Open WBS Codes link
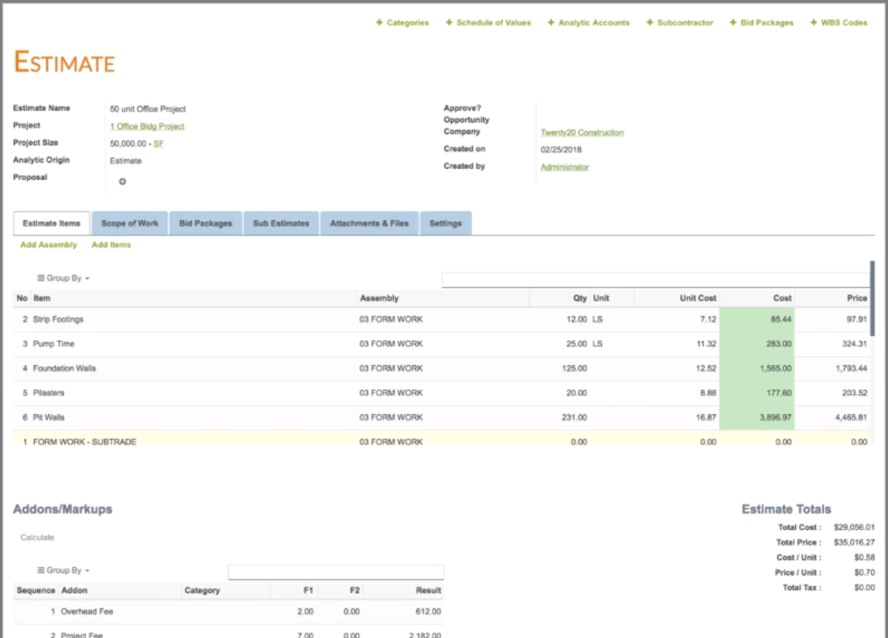Viewport: 888px width, 638px height. pos(844,22)
